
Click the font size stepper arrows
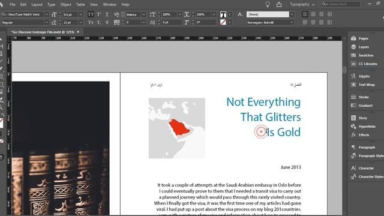[60, 14]
